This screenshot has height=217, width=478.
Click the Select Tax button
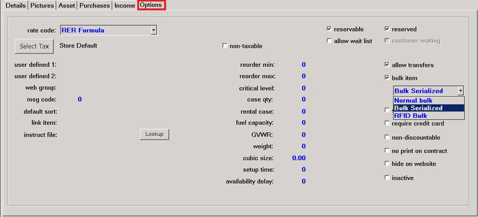pos(34,46)
